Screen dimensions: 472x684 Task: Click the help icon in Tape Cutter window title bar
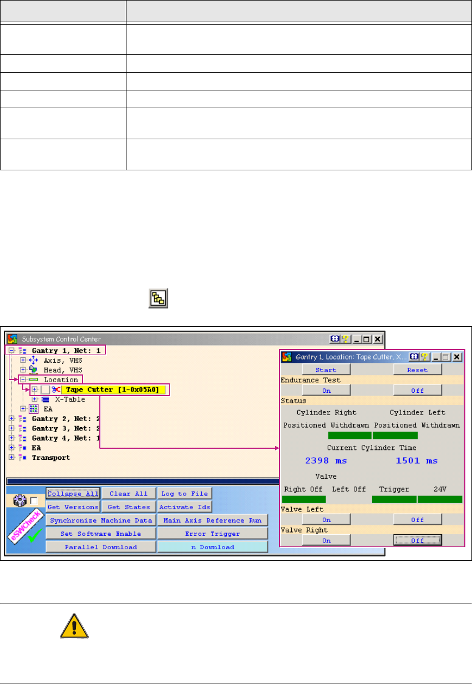pos(424,356)
